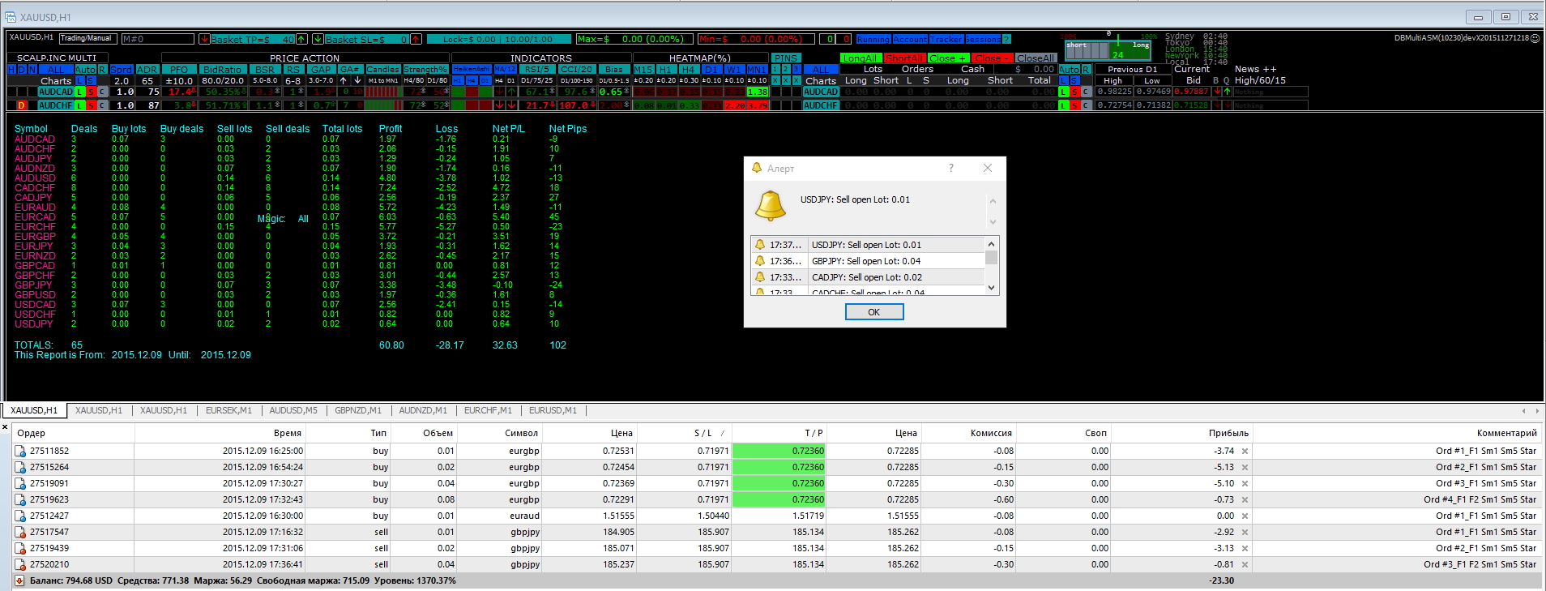Screen dimensions: 1546x591
Task: Click the alert message scroll down arrow
Action: (993, 221)
